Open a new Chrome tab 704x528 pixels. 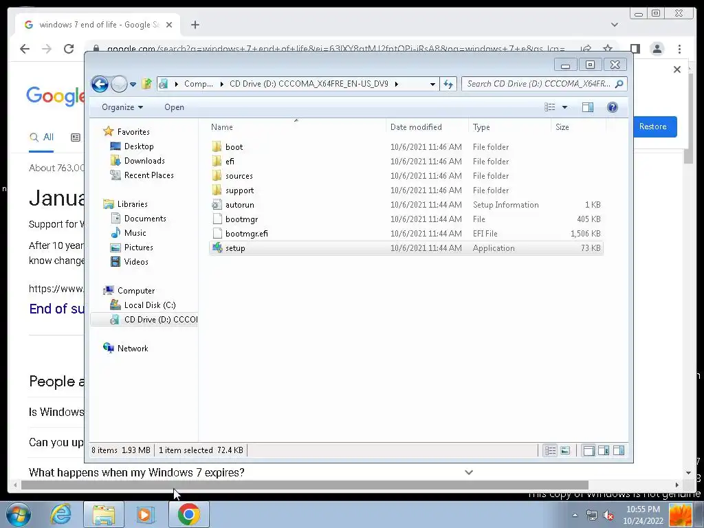point(195,25)
